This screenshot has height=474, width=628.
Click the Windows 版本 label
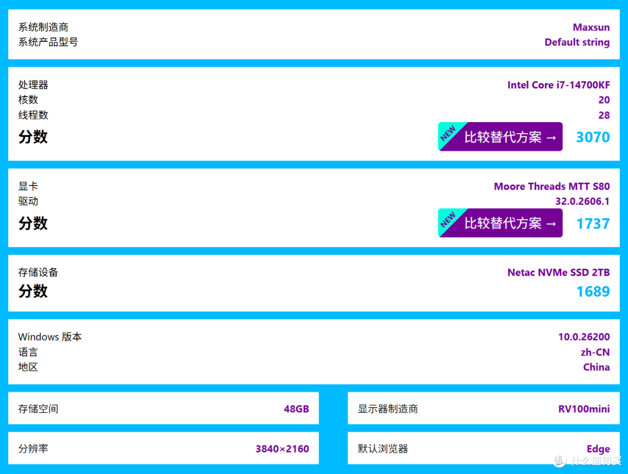pyautogui.click(x=50, y=337)
